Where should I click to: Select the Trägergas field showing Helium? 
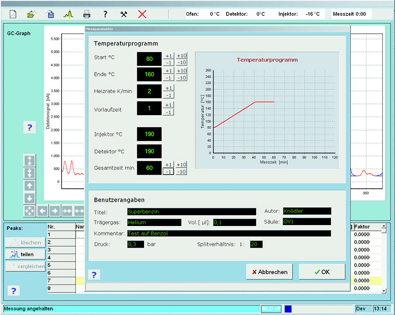(154, 222)
